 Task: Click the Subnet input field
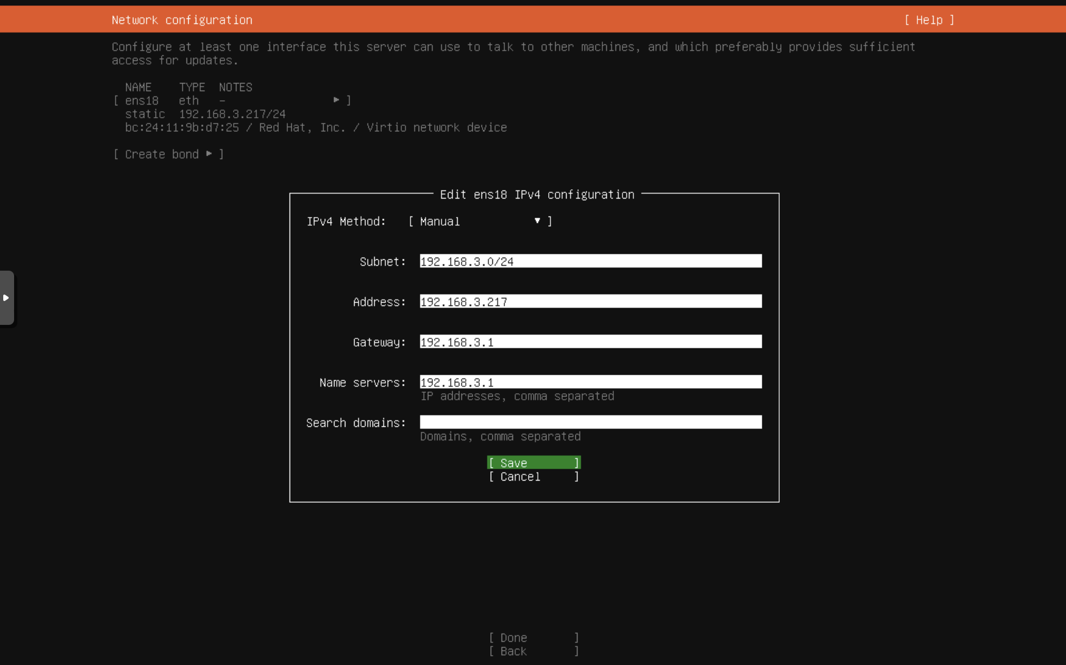[x=590, y=261]
